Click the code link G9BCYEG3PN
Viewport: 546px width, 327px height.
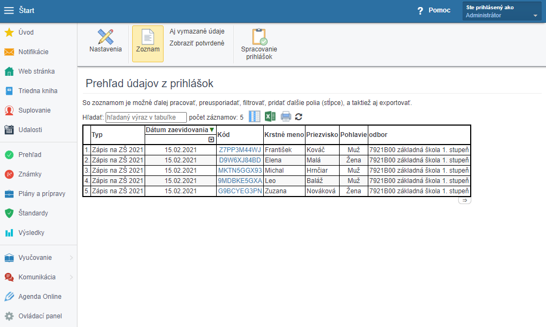240,191
